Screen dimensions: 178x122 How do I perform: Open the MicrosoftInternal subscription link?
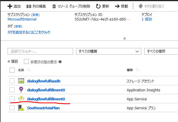pos(22,19)
